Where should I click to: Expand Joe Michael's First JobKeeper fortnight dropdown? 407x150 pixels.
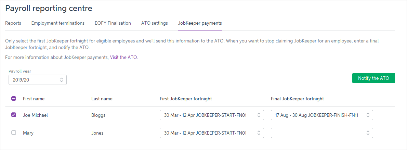212,115
